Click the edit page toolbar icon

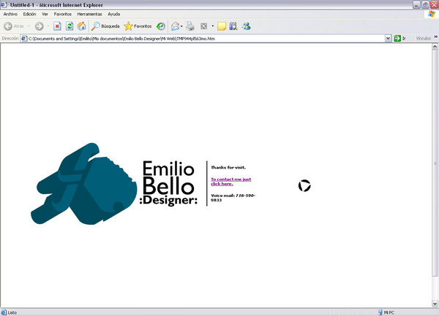(204, 26)
